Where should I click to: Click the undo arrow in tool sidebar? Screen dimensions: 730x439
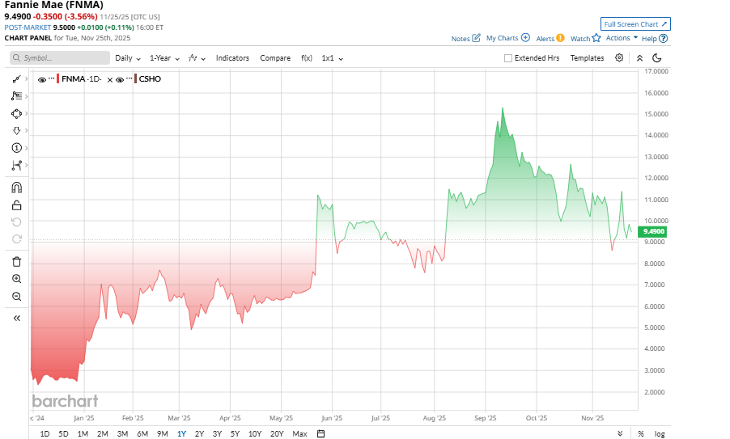tap(16, 222)
